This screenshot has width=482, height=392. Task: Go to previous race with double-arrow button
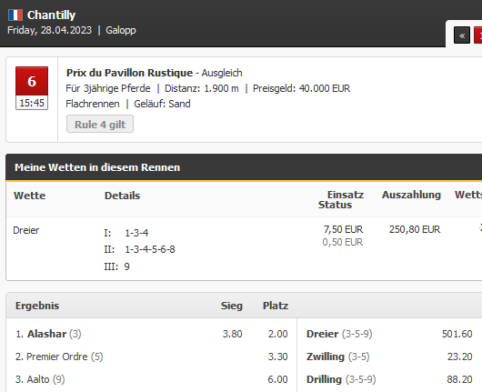[x=462, y=35]
